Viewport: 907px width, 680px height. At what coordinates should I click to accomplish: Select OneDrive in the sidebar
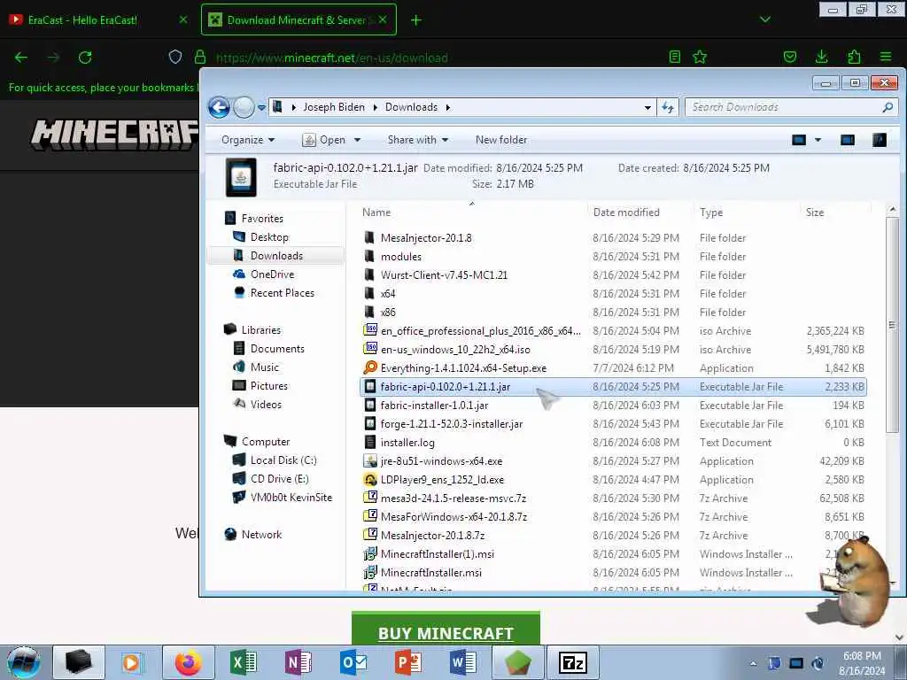tap(272, 274)
